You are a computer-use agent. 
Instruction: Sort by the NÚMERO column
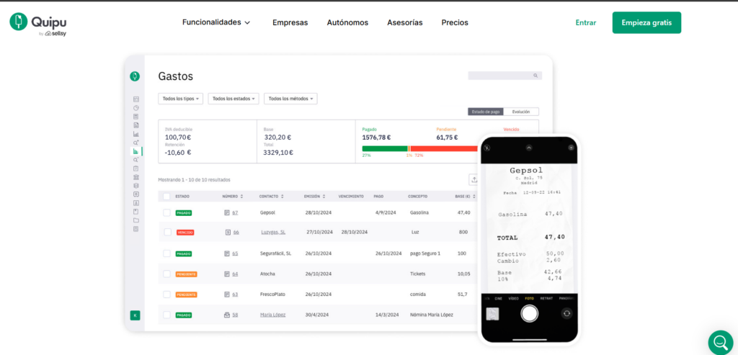point(233,197)
